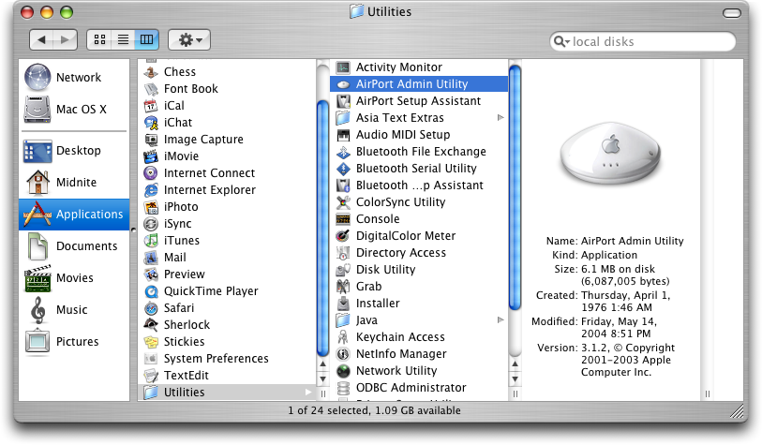The image size is (762, 445).
Task: Click the local disks search field
Action: tap(647, 42)
